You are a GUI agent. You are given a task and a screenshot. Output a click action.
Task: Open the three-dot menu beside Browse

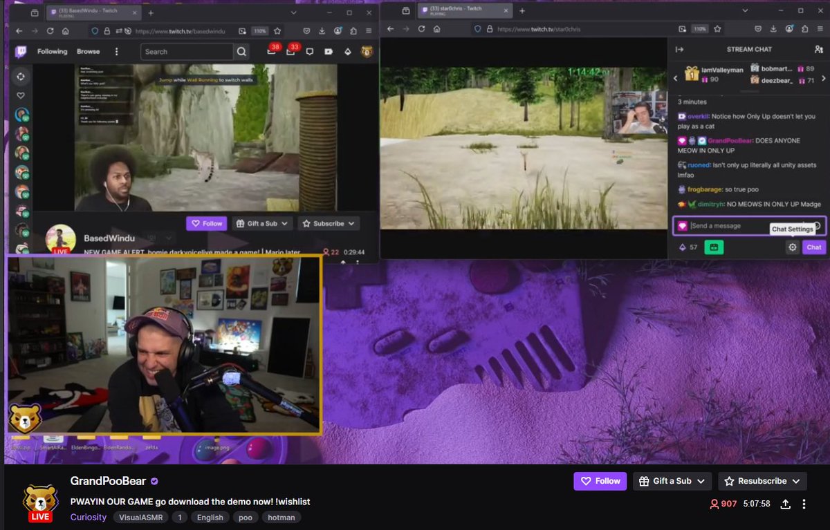point(116,51)
